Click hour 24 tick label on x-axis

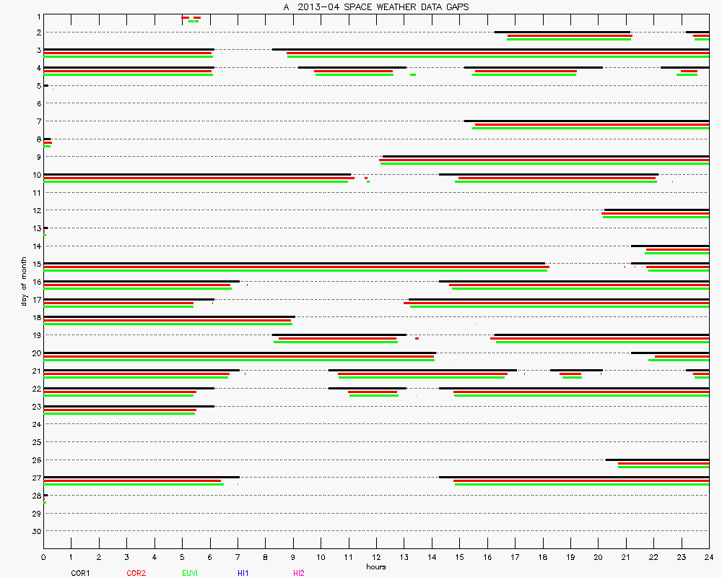pyautogui.click(x=708, y=558)
